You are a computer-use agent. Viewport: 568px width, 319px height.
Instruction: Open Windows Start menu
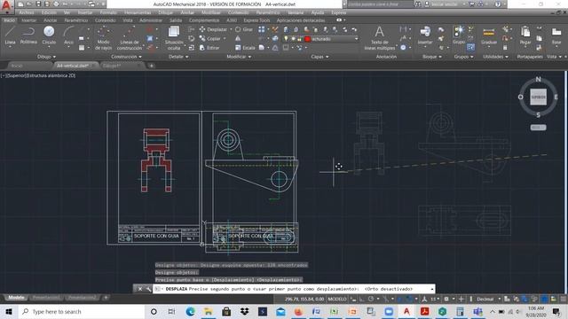coord(9,311)
